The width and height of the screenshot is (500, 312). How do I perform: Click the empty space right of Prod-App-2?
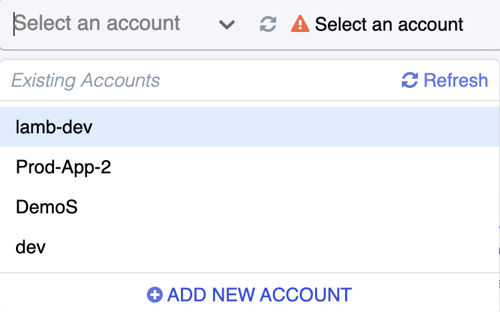tap(303, 167)
